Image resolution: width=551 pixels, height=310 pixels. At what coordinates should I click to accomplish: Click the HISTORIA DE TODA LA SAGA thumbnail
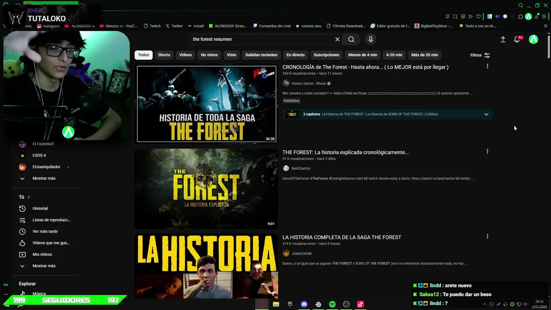pos(207,103)
